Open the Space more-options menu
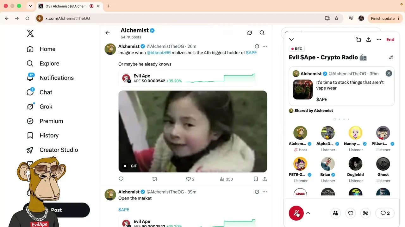The width and height of the screenshot is (405, 227). (x=379, y=39)
